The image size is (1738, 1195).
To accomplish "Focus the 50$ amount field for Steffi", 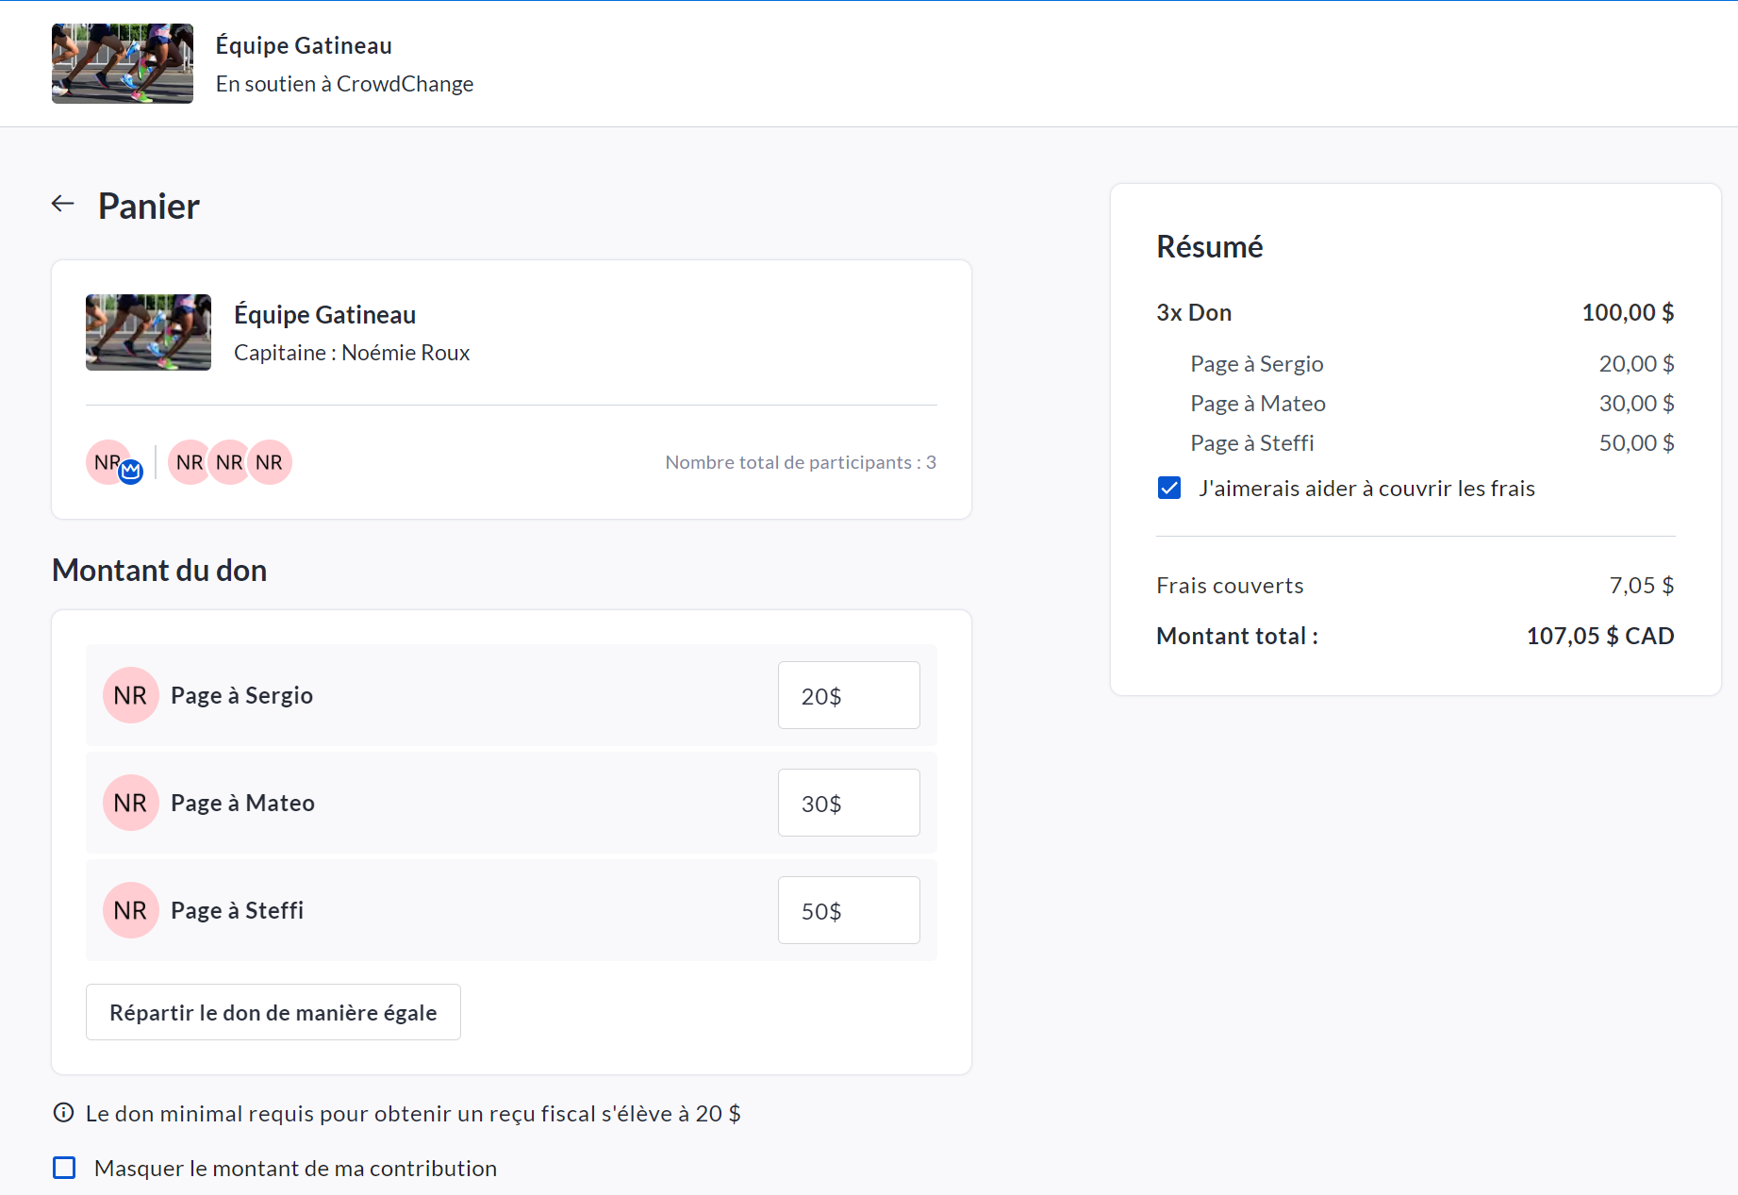I will (848, 910).
